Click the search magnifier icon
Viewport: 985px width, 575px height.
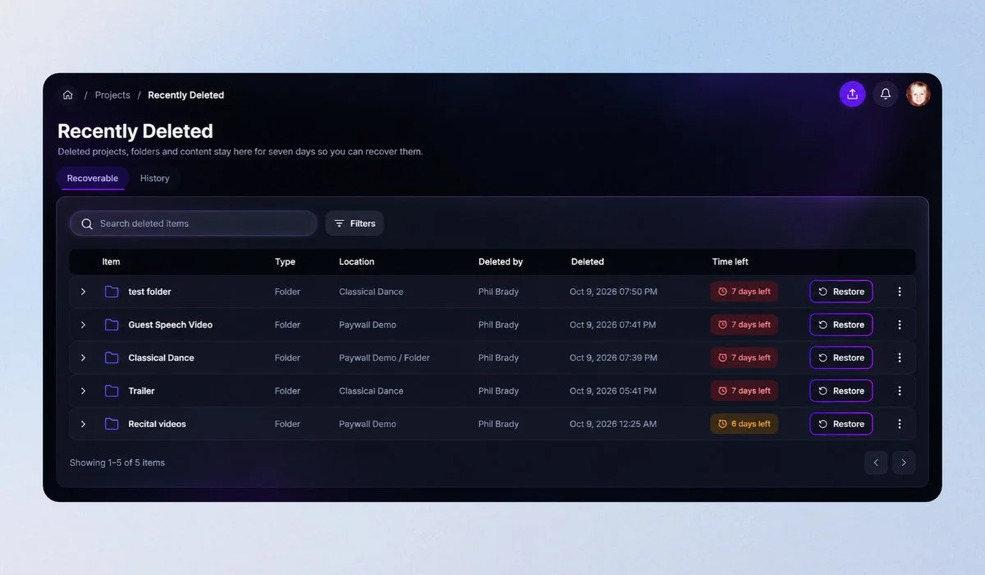click(x=87, y=223)
